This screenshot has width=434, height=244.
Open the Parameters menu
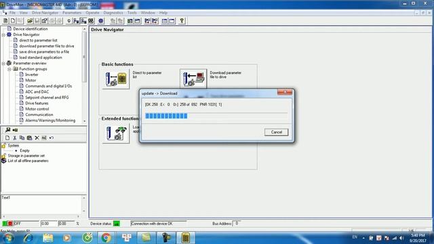coord(72,13)
